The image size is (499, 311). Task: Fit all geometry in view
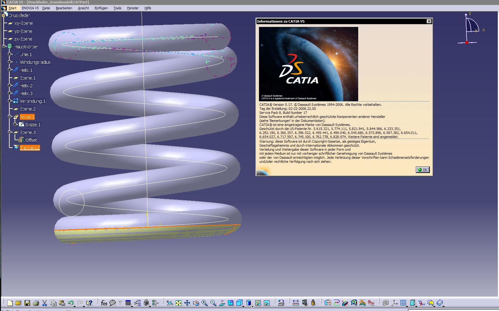pyautogui.click(x=178, y=303)
